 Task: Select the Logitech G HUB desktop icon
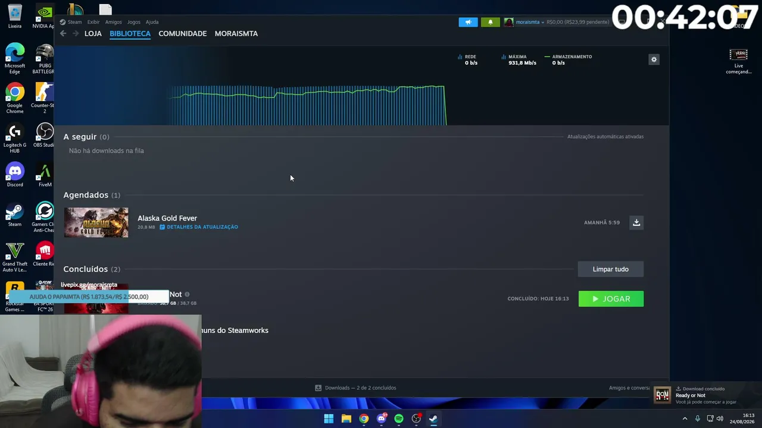[15, 138]
